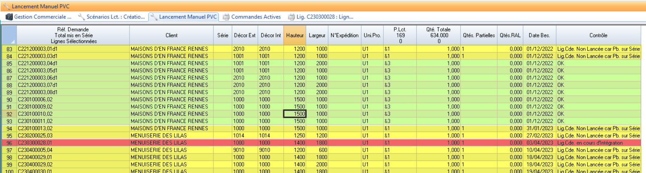Select row header number 83
The width and height of the screenshot is (646, 173).
(9, 49)
